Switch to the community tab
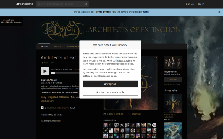The image size is (223, 139). point(73,47)
